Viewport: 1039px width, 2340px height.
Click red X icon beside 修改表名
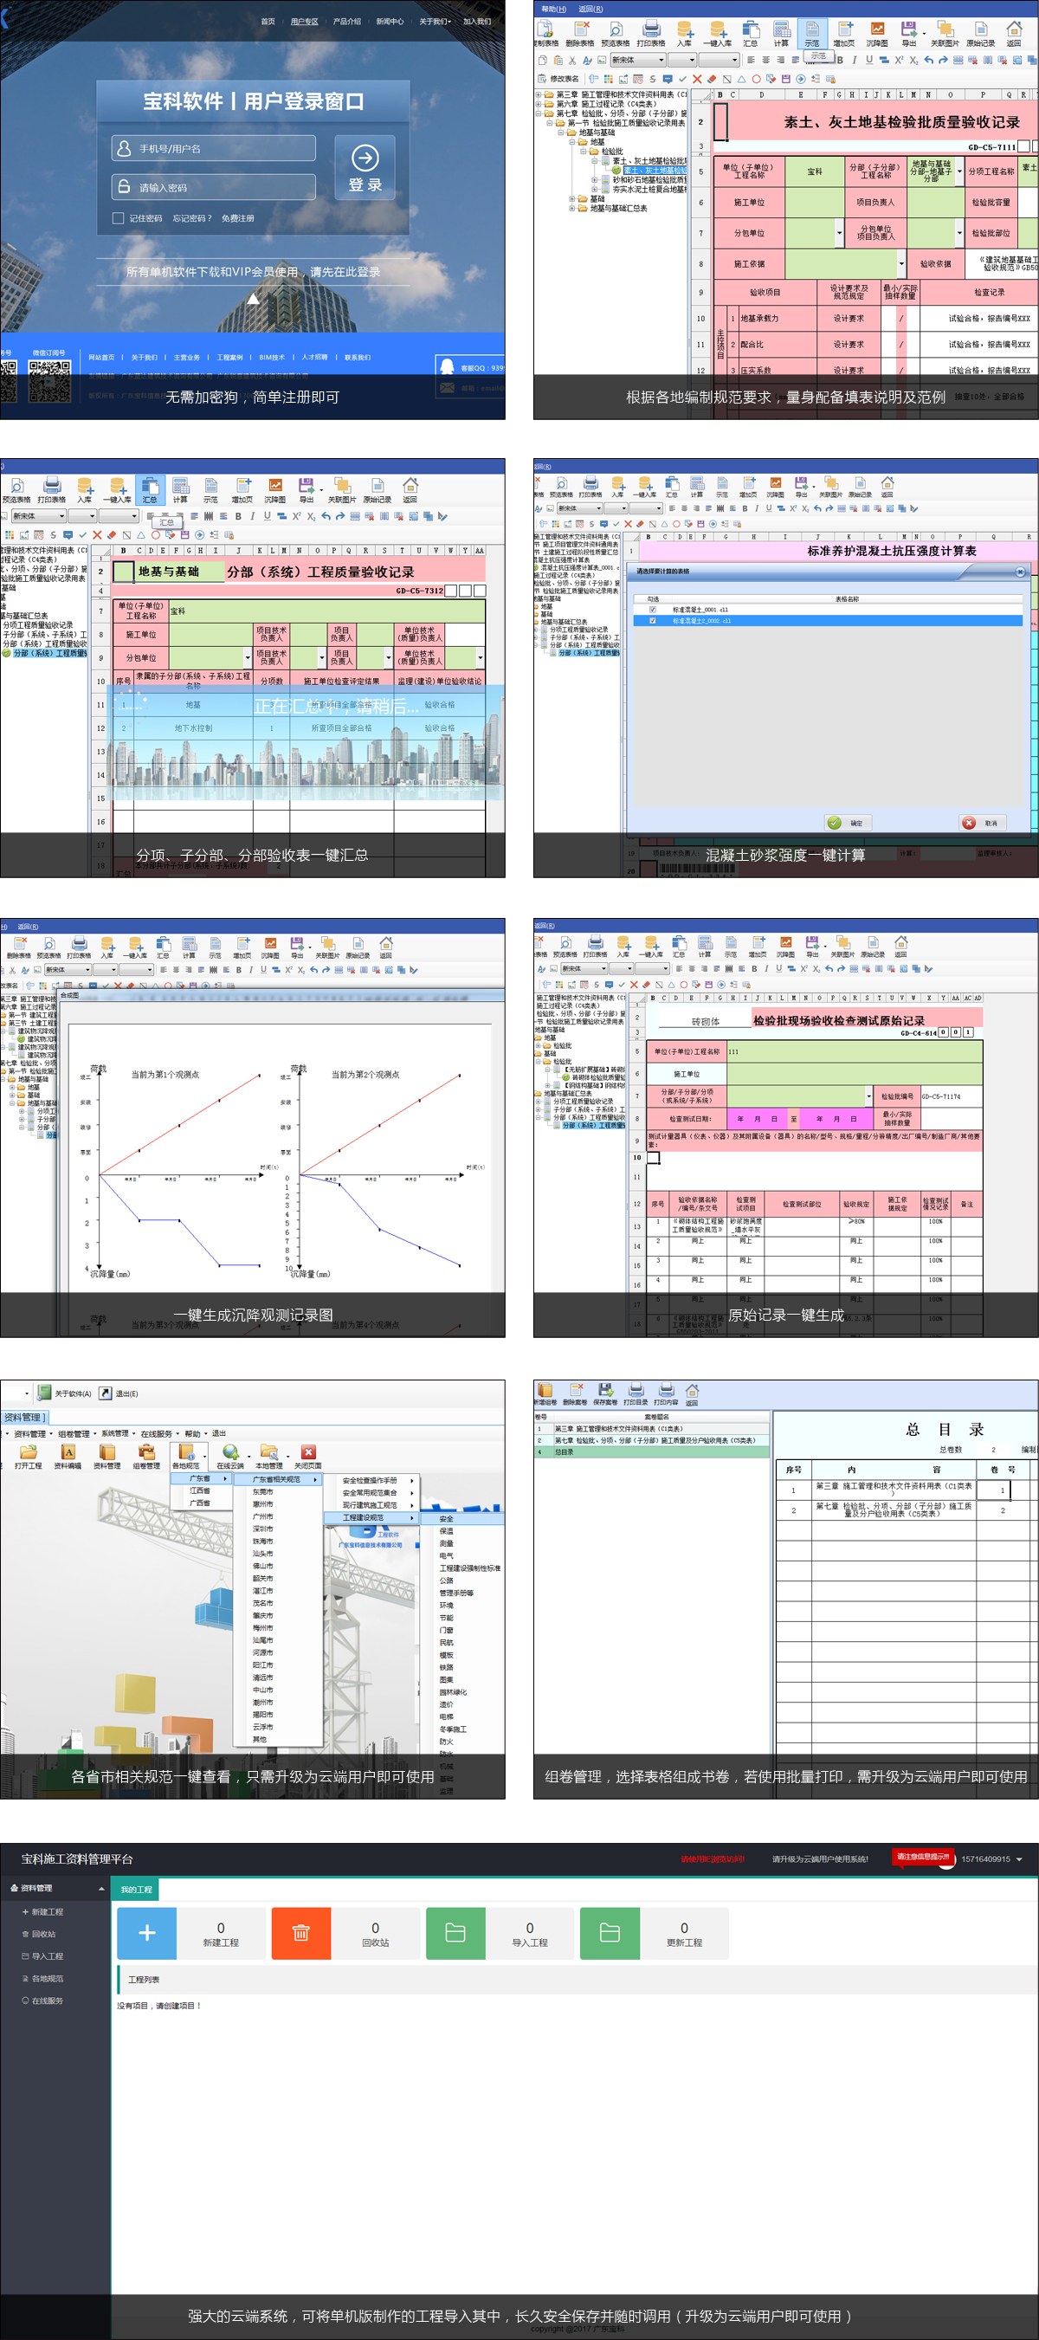coord(697,79)
